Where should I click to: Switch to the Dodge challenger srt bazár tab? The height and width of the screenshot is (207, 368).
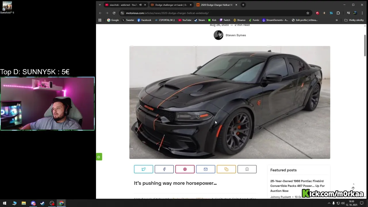171,5
